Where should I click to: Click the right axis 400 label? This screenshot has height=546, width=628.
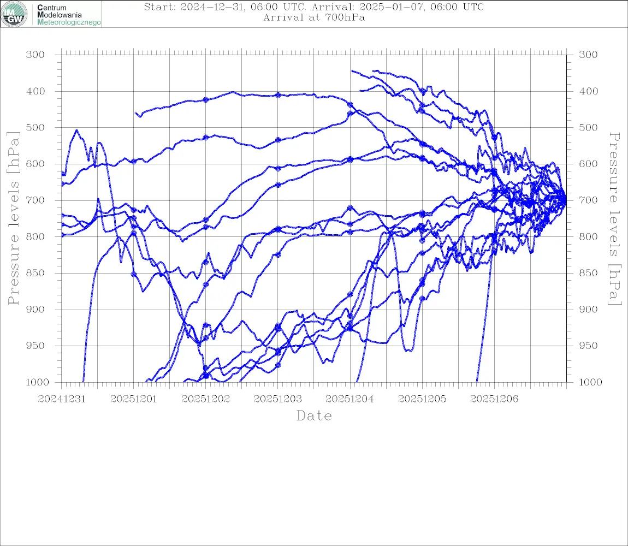(x=588, y=91)
